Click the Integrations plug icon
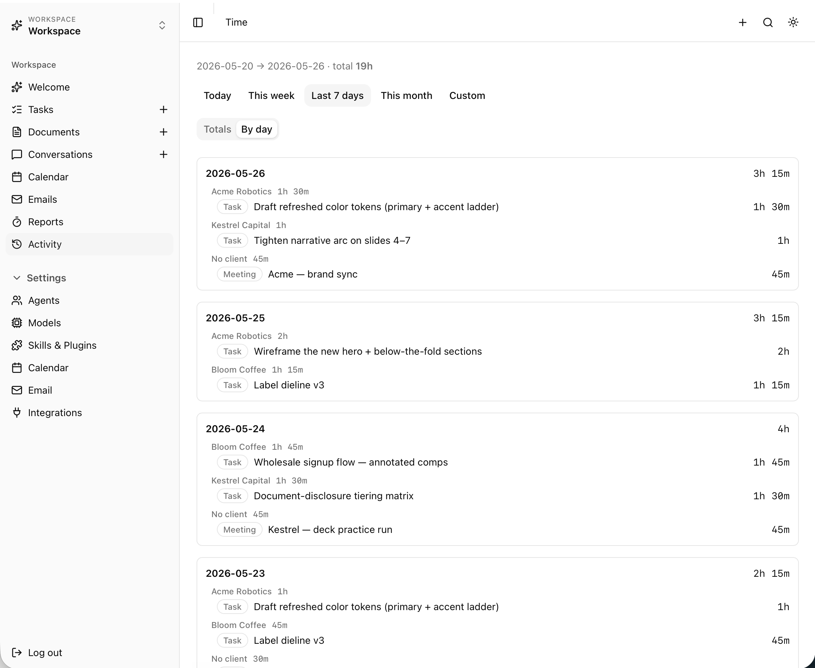Image resolution: width=815 pixels, height=668 pixels. point(17,413)
